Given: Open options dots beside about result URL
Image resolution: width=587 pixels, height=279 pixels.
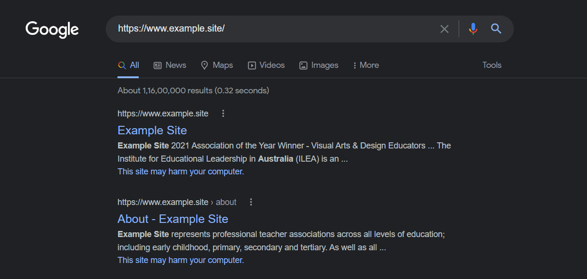Looking at the screenshot, I should (251, 202).
